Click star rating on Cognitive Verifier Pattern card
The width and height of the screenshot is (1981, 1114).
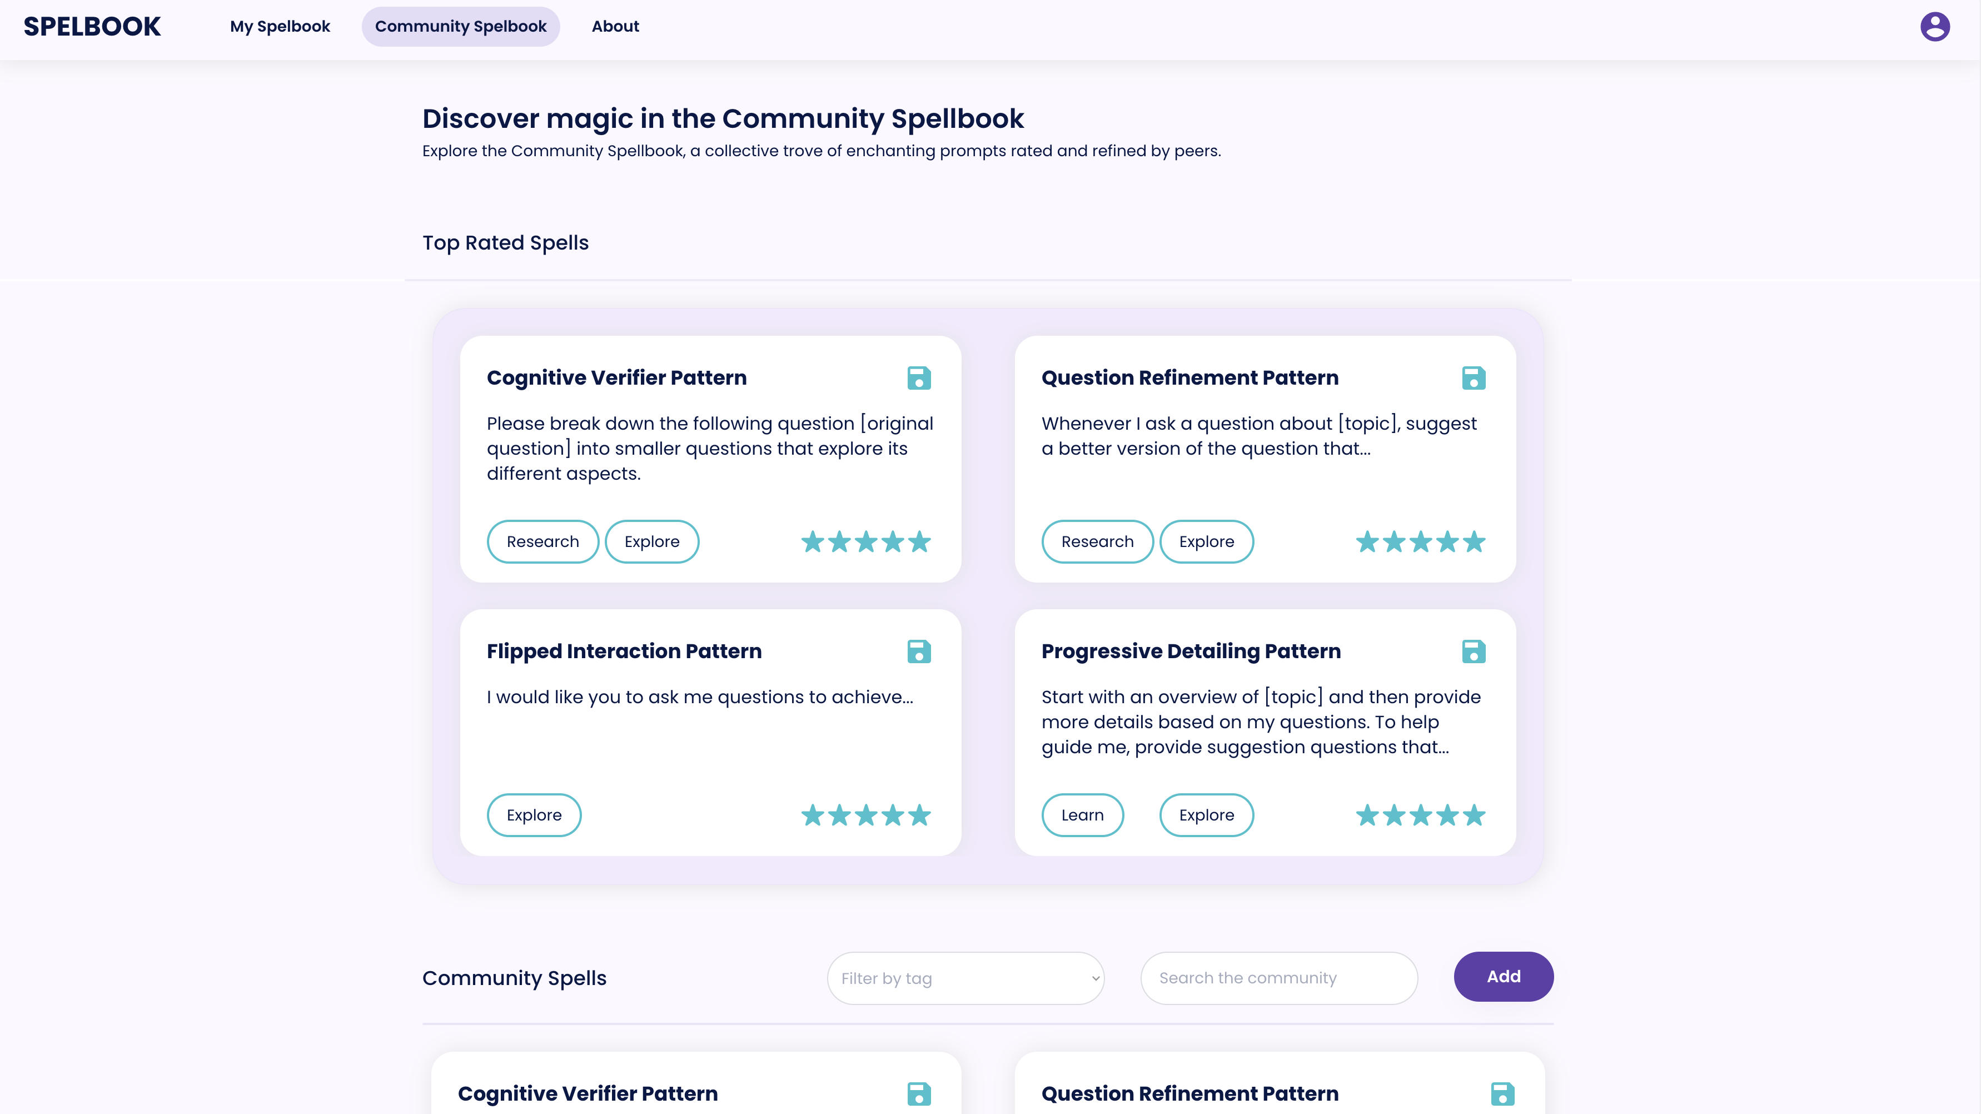pyautogui.click(x=866, y=541)
